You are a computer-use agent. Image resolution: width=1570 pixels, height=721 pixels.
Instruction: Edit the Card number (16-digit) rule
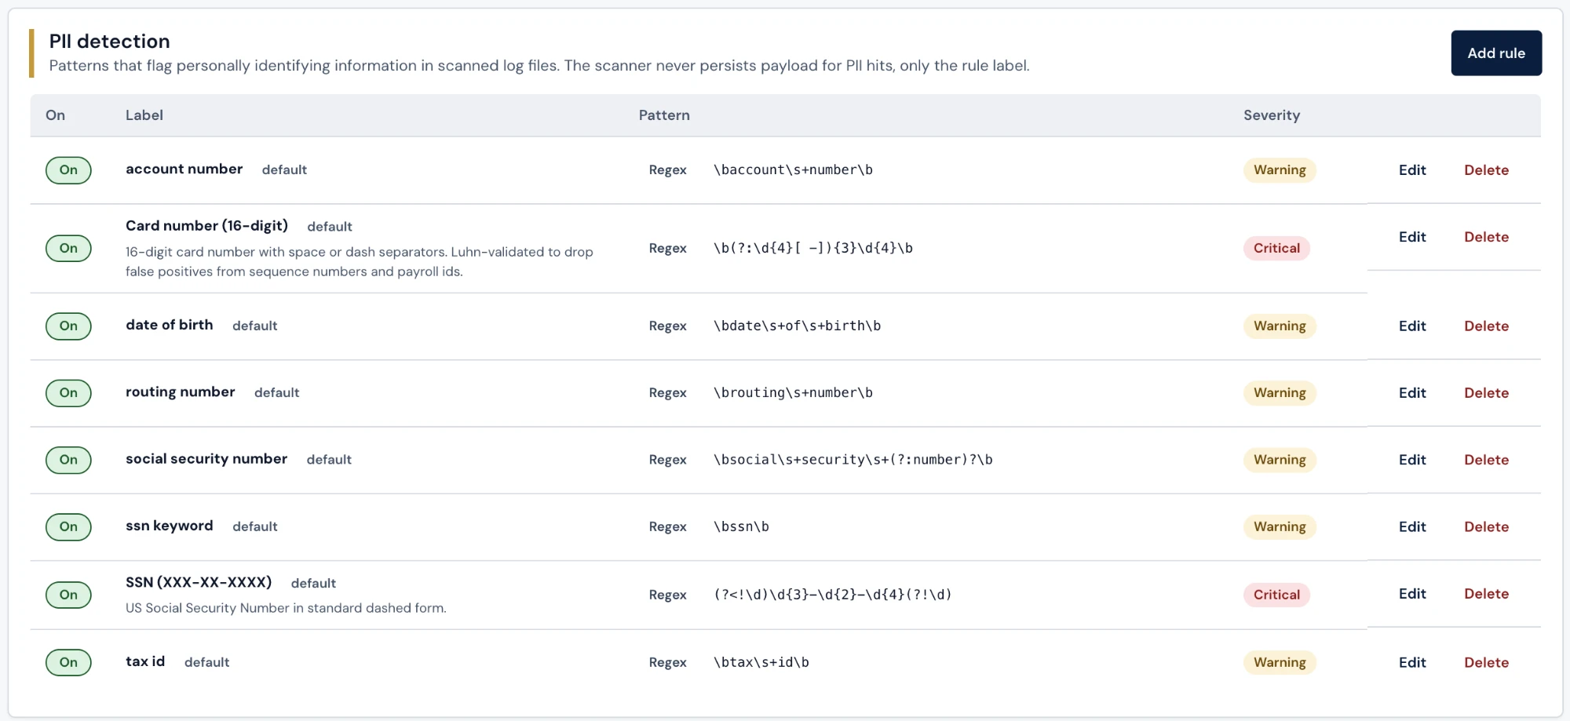click(1412, 237)
